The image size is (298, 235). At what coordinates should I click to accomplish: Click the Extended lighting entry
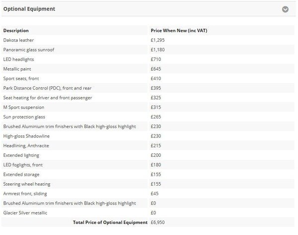point(21,155)
